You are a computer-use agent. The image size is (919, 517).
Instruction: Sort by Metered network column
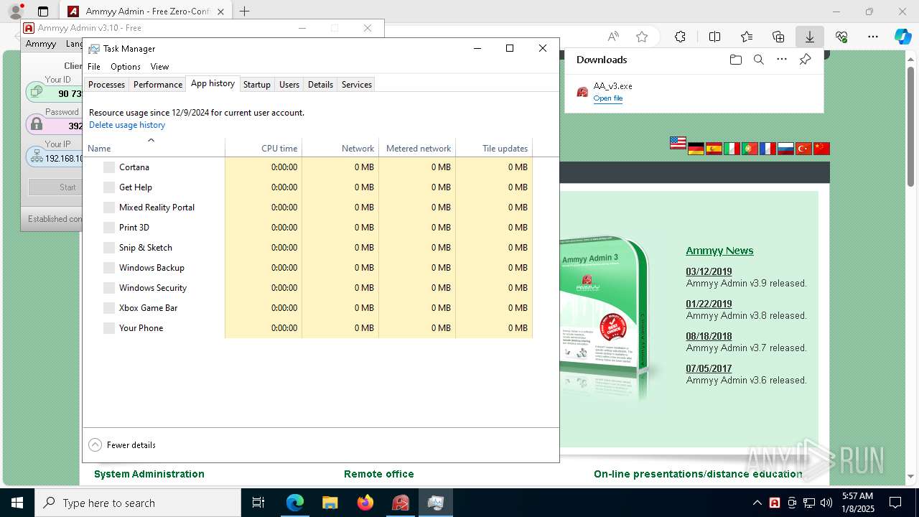click(x=417, y=148)
